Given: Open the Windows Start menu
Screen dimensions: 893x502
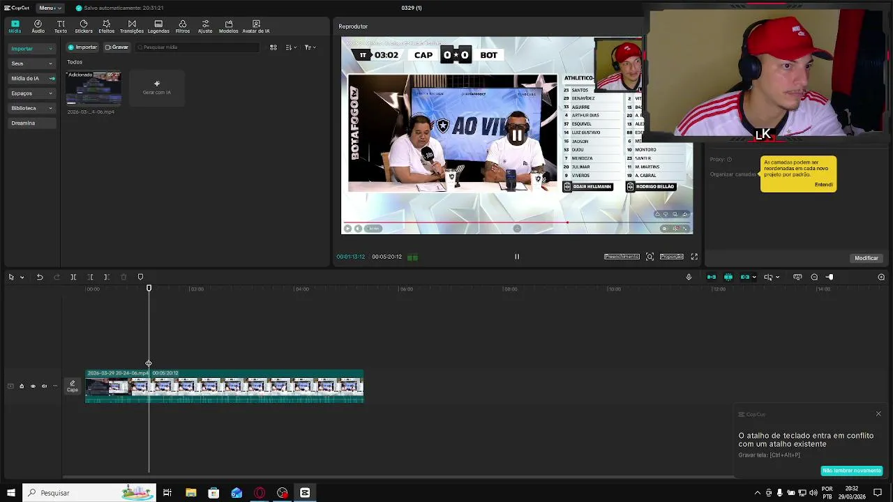Looking at the screenshot, I should (x=10, y=493).
